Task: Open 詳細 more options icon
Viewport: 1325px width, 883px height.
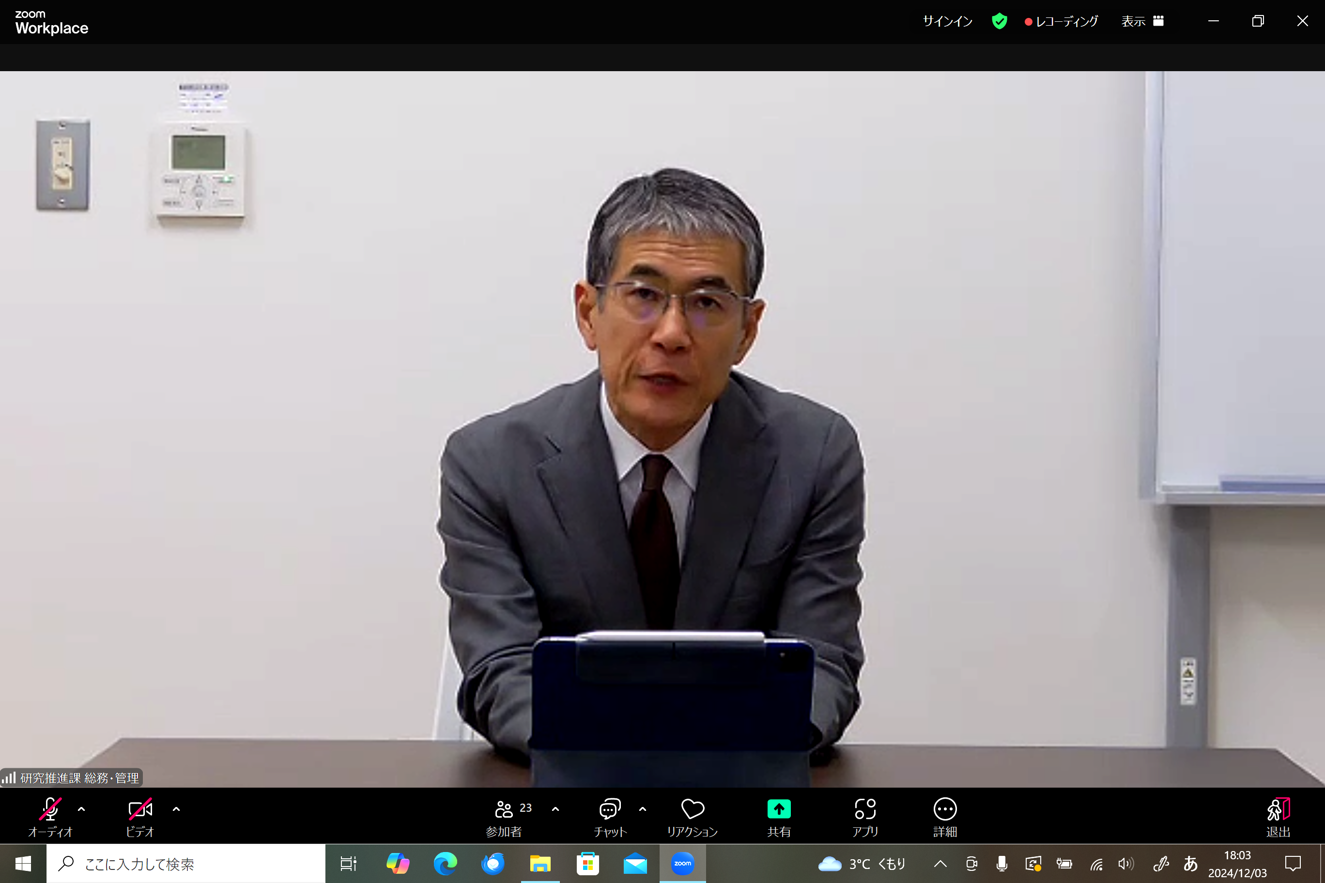Action: pyautogui.click(x=945, y=809)
